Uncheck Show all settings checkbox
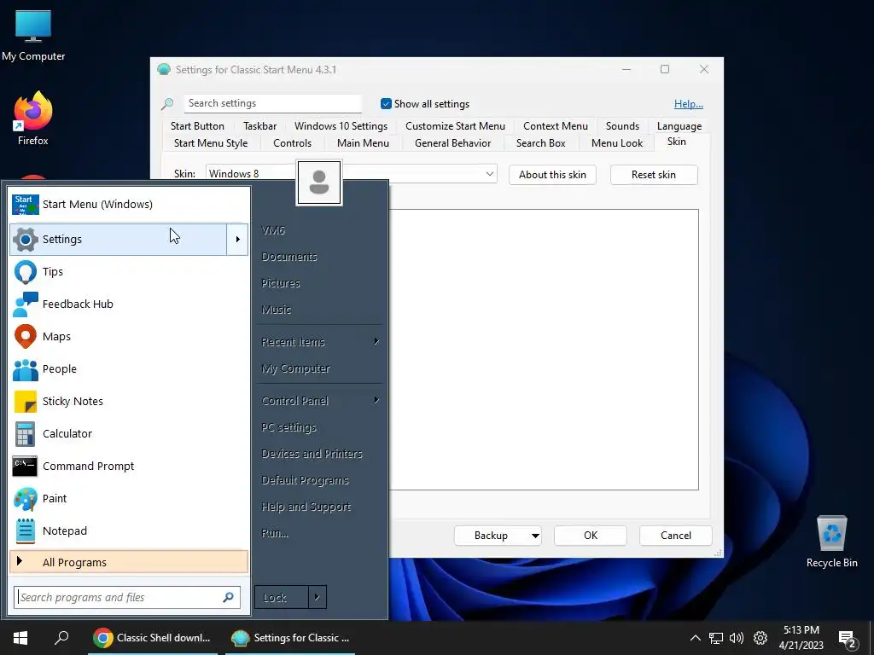This screenshot has width=874, height=655. [x=386, y=103]
